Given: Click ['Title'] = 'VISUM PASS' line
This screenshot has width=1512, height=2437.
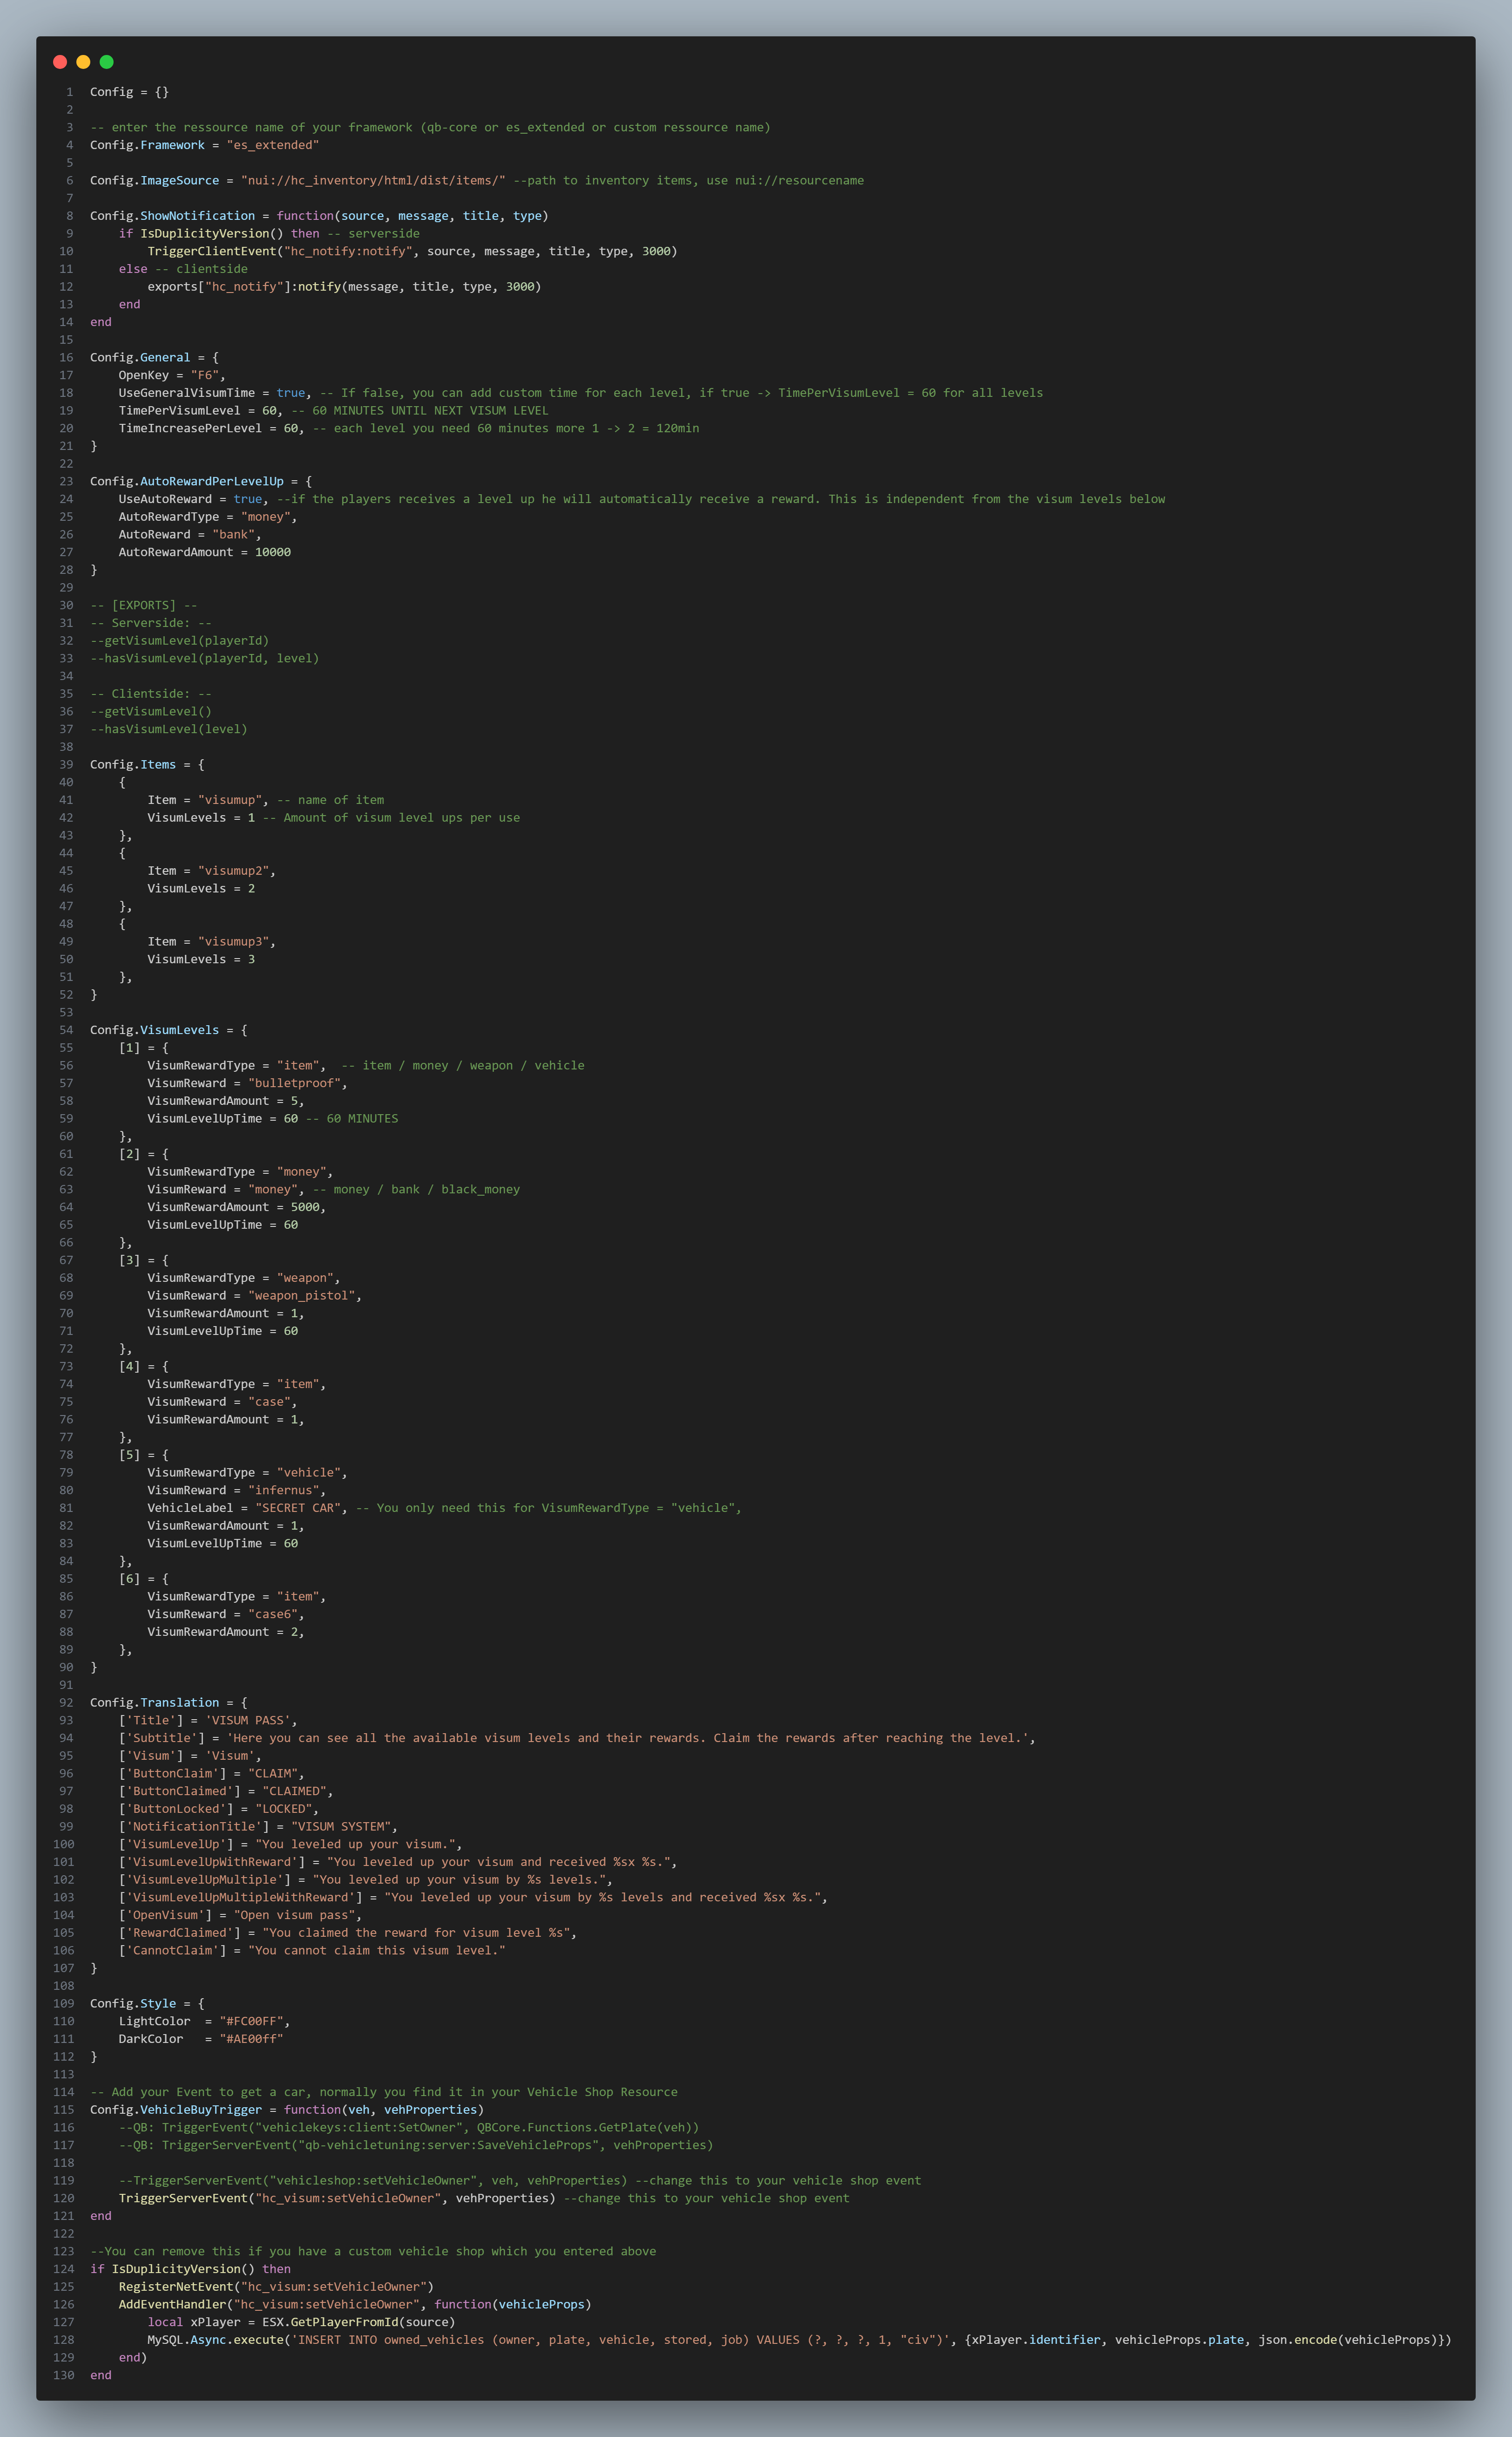Looking at the screenshot, I should pos(208,1721).
